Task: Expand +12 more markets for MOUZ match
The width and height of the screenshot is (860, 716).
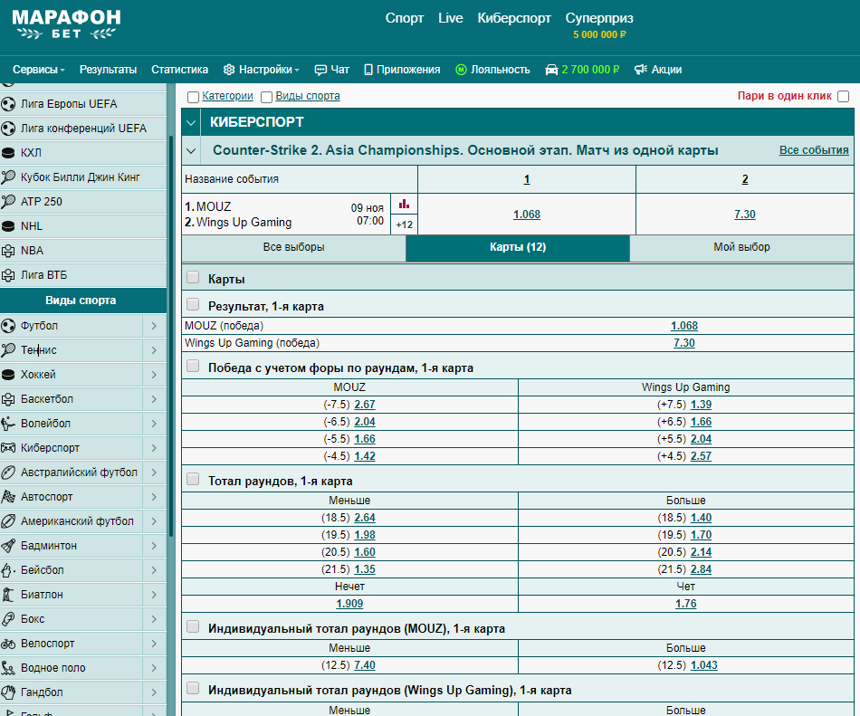Action: click(x=405, y=224)
